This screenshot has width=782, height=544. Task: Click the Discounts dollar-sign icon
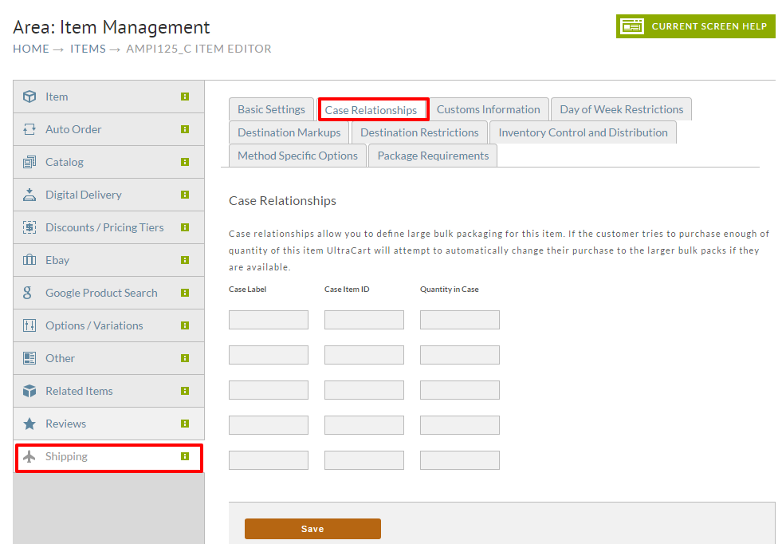(x=29, y=227)
